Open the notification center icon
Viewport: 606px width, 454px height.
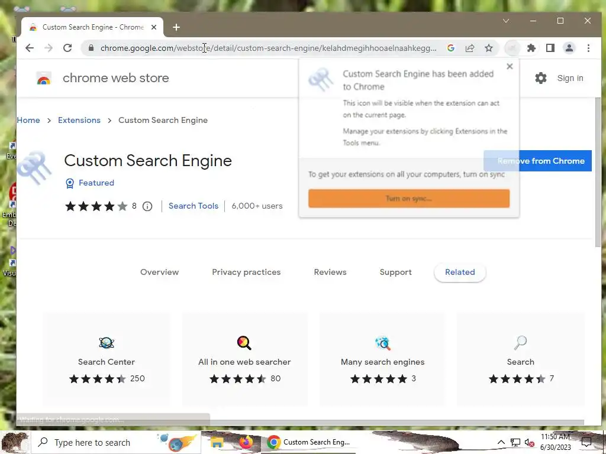[x=586, y=442]
